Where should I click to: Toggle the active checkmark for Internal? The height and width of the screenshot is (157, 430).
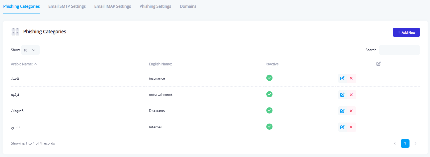pos(269,127)
